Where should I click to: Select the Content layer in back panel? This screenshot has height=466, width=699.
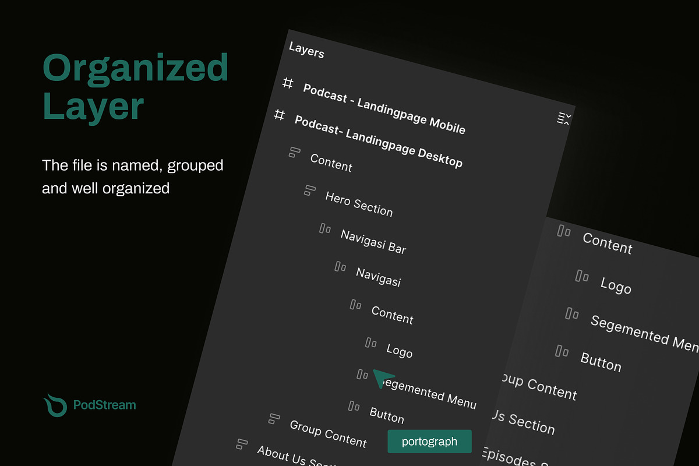pos(608,243)
